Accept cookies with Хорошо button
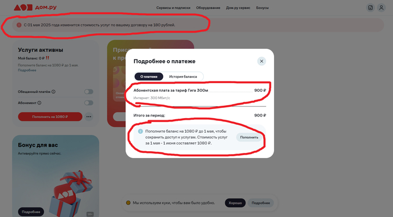 pyautogui.click(x=235, y=203)
